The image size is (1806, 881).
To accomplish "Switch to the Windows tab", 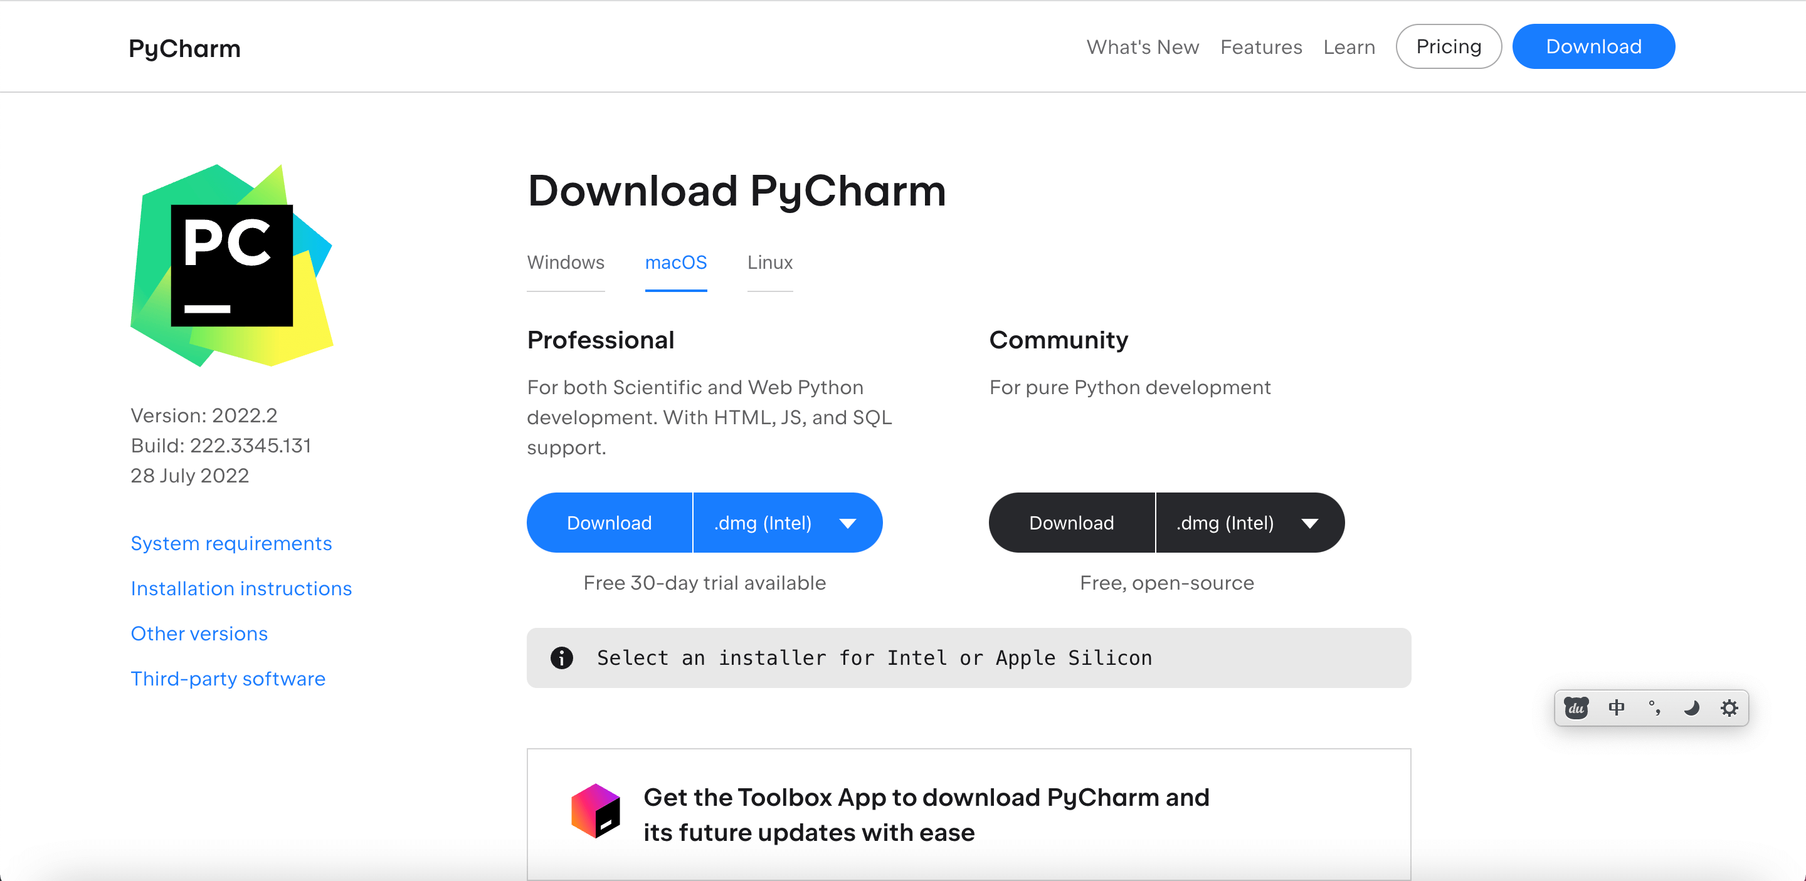I will click(x=565, y=263).
